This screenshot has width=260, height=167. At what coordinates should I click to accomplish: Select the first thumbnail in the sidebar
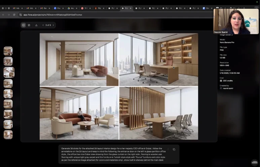(8, 51)
